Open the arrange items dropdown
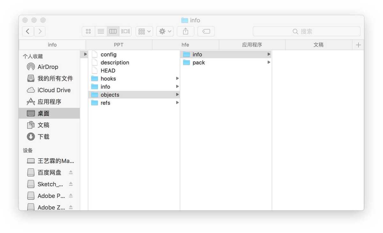The image size is (383, 233). pos(144,31)
